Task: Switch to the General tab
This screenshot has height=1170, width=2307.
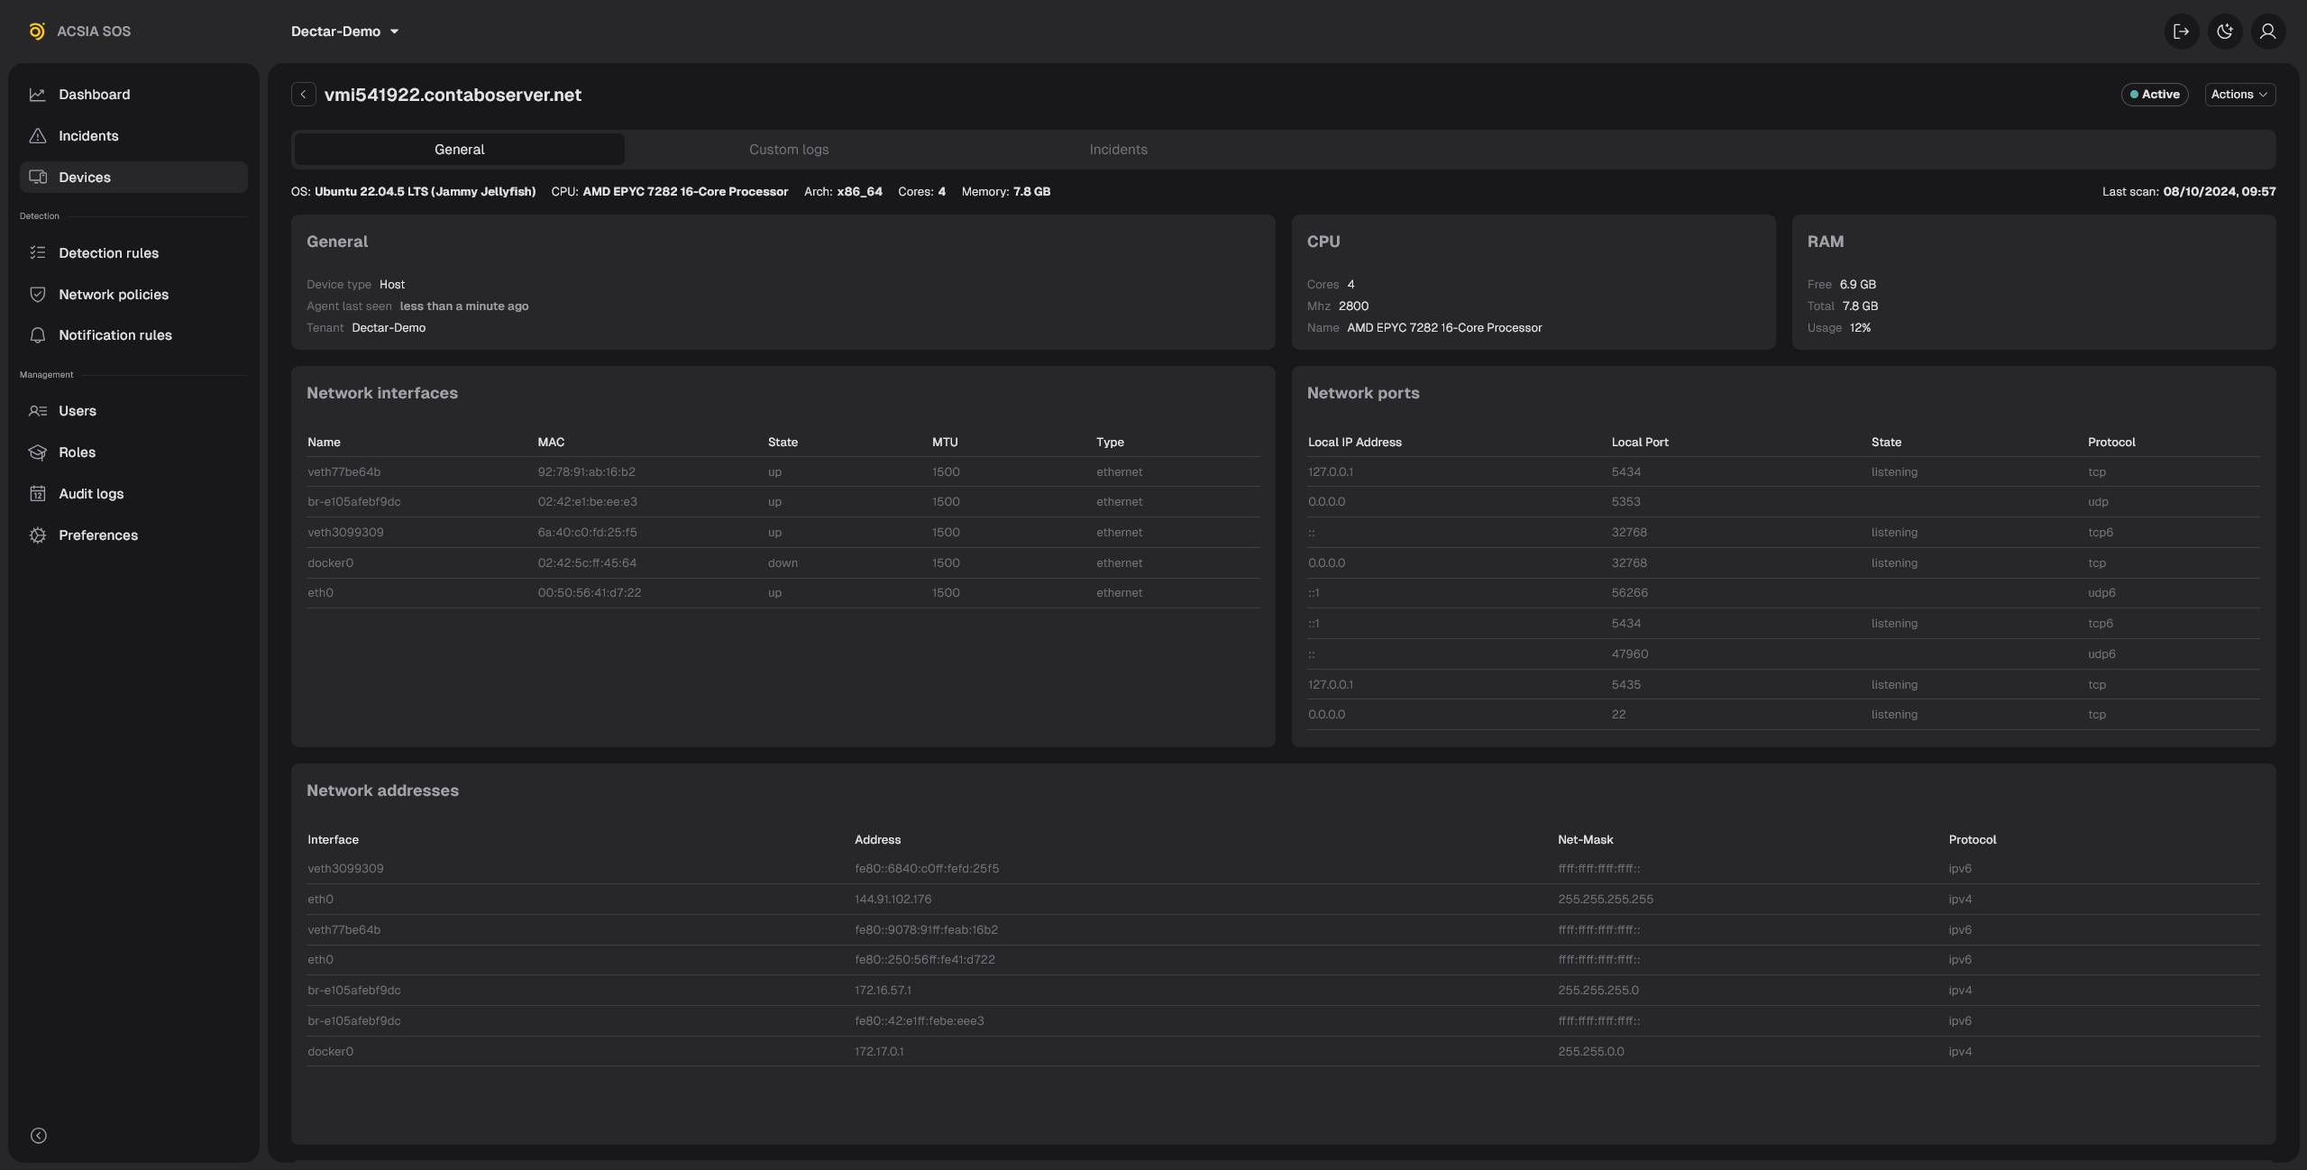Action: pos(459,150)
